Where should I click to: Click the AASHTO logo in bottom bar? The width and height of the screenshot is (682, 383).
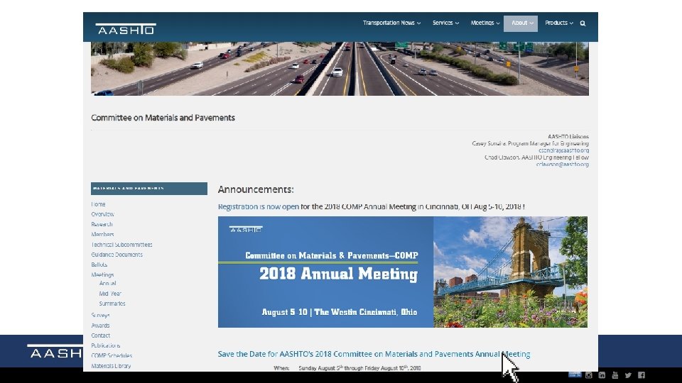click(55, 351)
